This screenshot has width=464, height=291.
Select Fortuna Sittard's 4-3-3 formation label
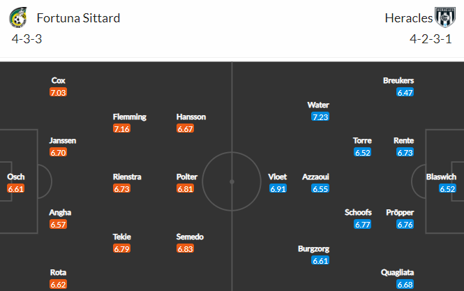(x=27, y=39)
